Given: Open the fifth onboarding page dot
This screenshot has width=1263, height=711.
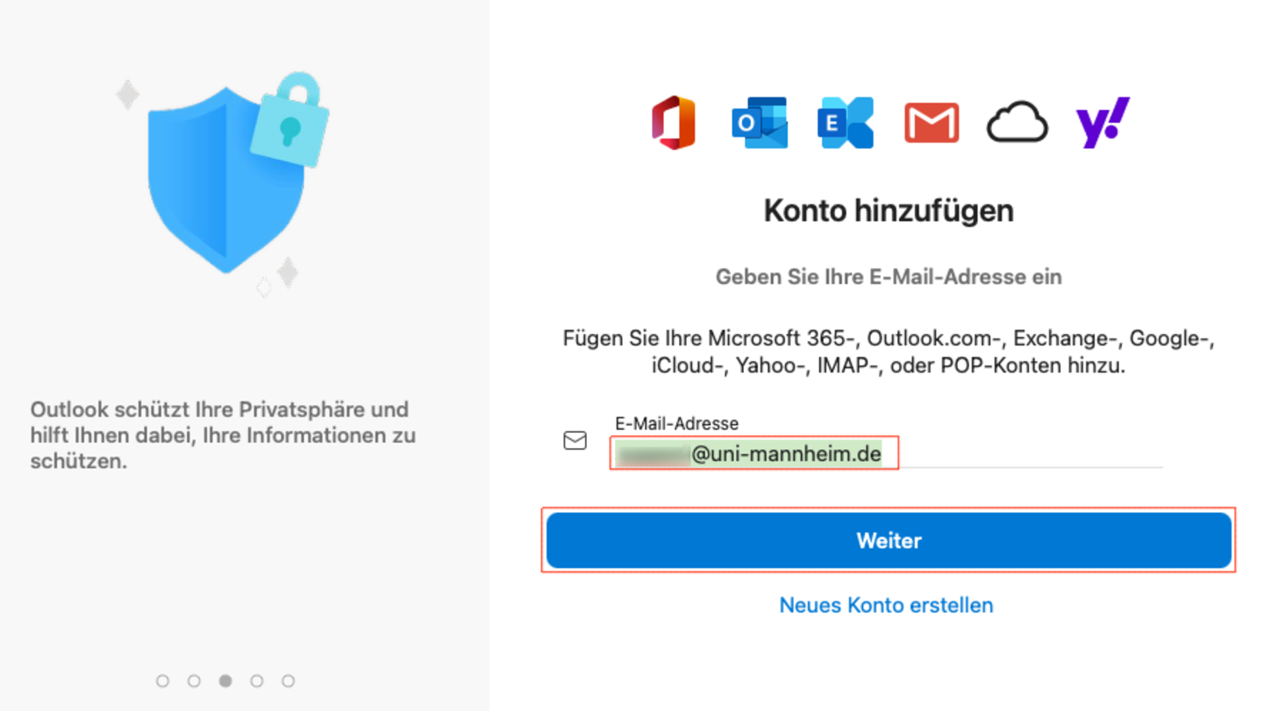Looking at the screenshot, I should pos(289,680).
